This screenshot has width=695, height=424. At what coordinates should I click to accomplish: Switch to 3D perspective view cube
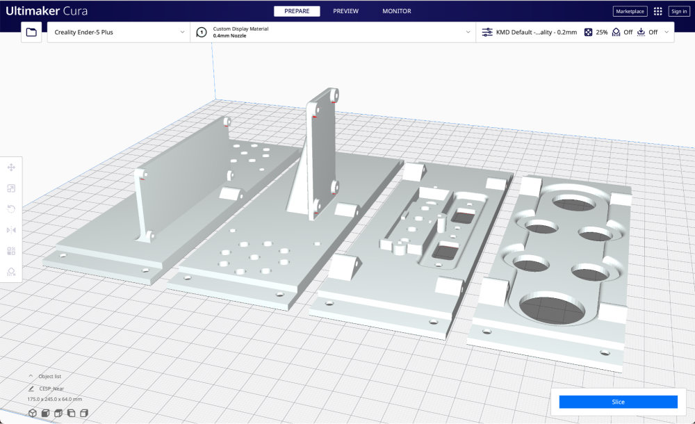(x=33, y=414)
